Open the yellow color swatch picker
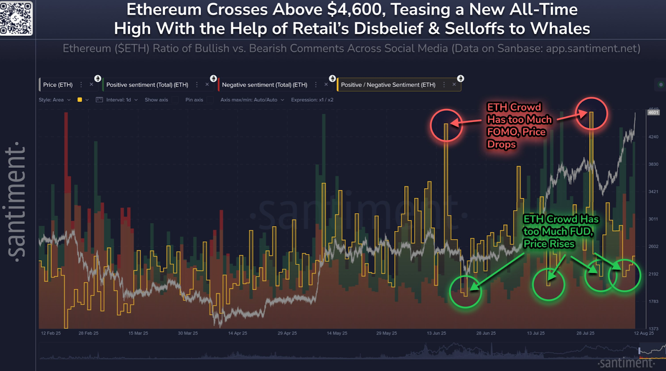The width and height of the screenshot is (666, 371). pos(80,100)
